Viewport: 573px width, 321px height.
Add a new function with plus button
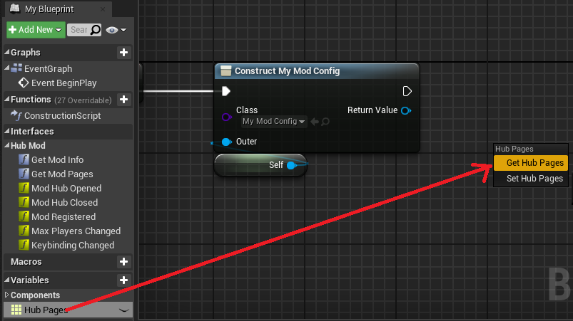123,100
